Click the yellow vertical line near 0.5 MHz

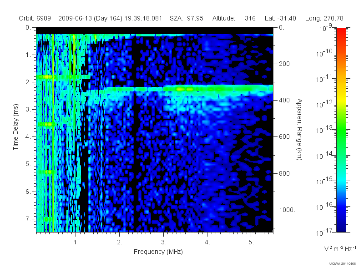pyautogui.click(x=53, y=133)
